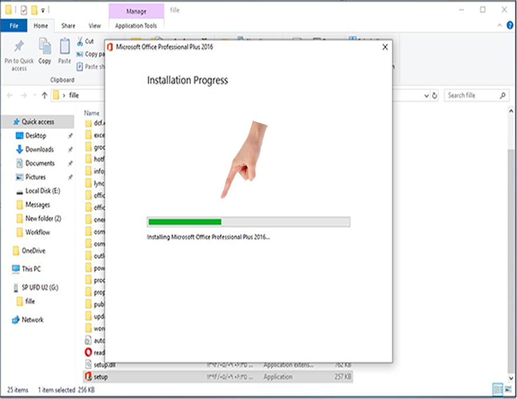Screen dimensions: 517x399
Task: Click the Paste clipboard icon
Action: tap(64, 46)
